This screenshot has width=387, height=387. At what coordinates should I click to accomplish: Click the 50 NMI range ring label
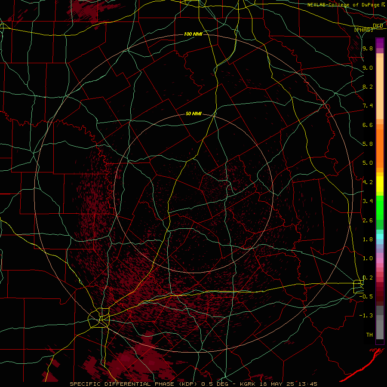click(x=193, y=114)
